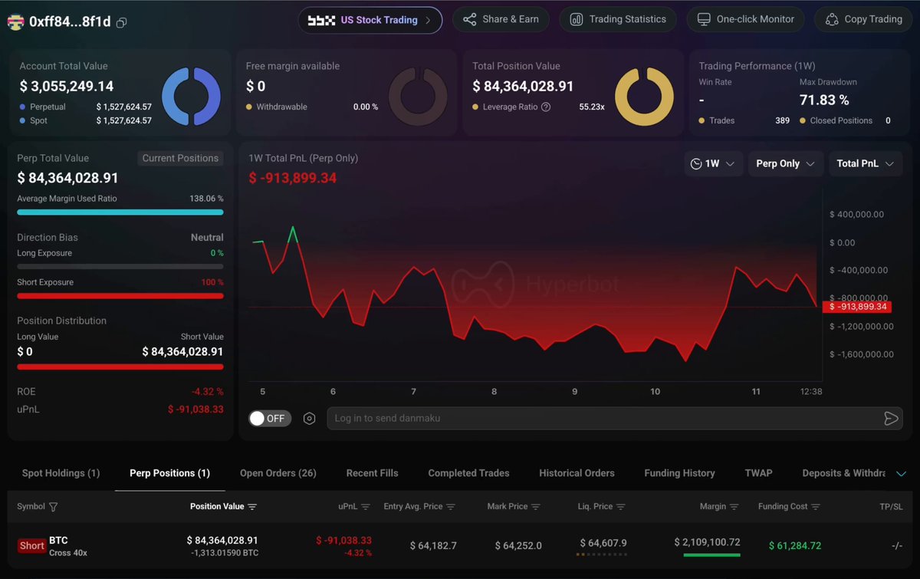Click the Short Exposure red bar
920x579 pixels.
click(120, 295)
